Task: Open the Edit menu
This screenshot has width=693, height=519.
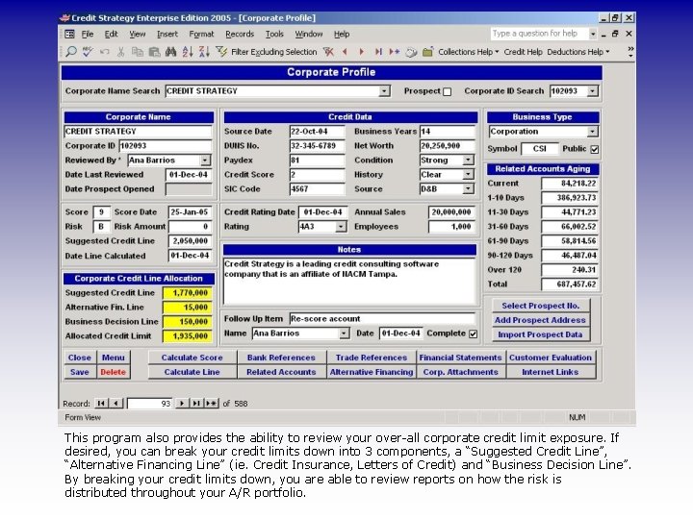Action: click(x=112, y=34)
